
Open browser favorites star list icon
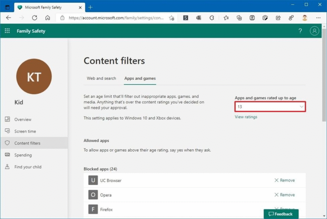[x=226, y=18]
